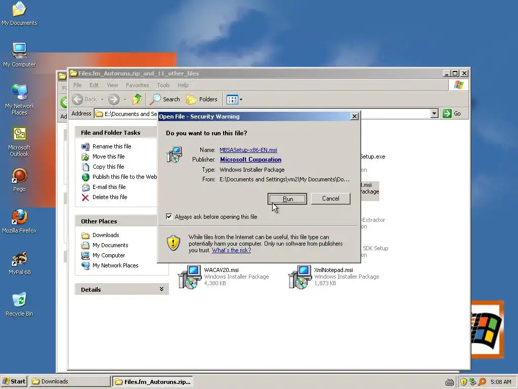518x389 pixels.
Task: Expand the Forward history dropdown arrow
Action: (x=125, y=99)
